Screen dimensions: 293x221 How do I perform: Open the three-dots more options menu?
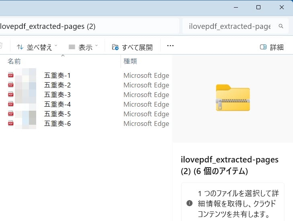coord(170,46)
